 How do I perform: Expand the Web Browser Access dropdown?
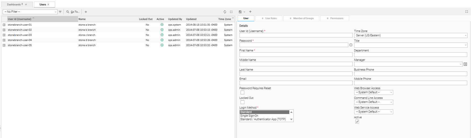click(x=374, y=92)
